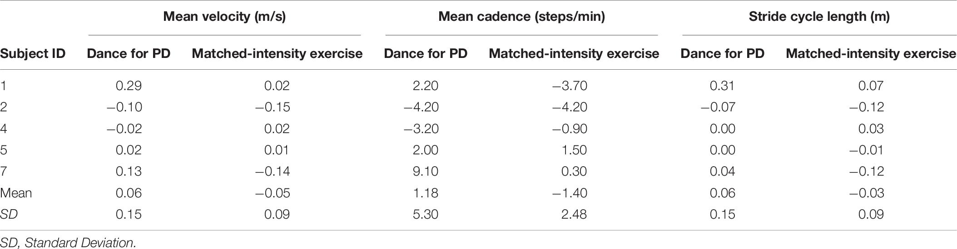
Task: Select the Mean row label
Action: click(16, 193)
